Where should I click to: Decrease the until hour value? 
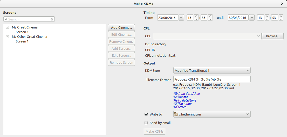point(267,19)
